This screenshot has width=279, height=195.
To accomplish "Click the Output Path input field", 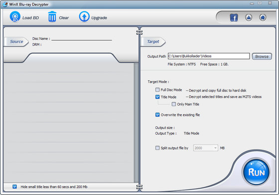I will 209,56.
